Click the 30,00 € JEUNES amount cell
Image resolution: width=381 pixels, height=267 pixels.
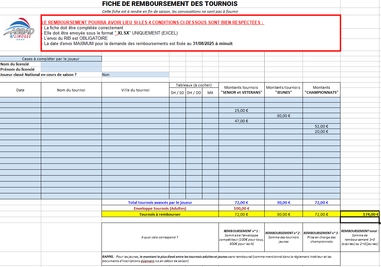(283, 115)
